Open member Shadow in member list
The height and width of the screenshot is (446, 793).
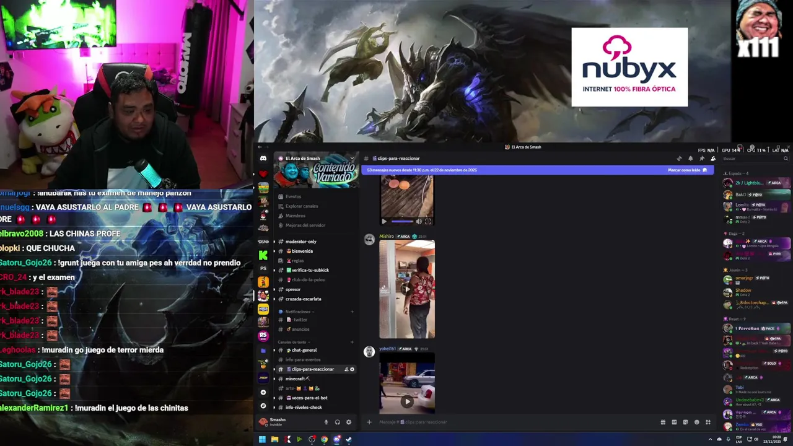pos(757,292)
